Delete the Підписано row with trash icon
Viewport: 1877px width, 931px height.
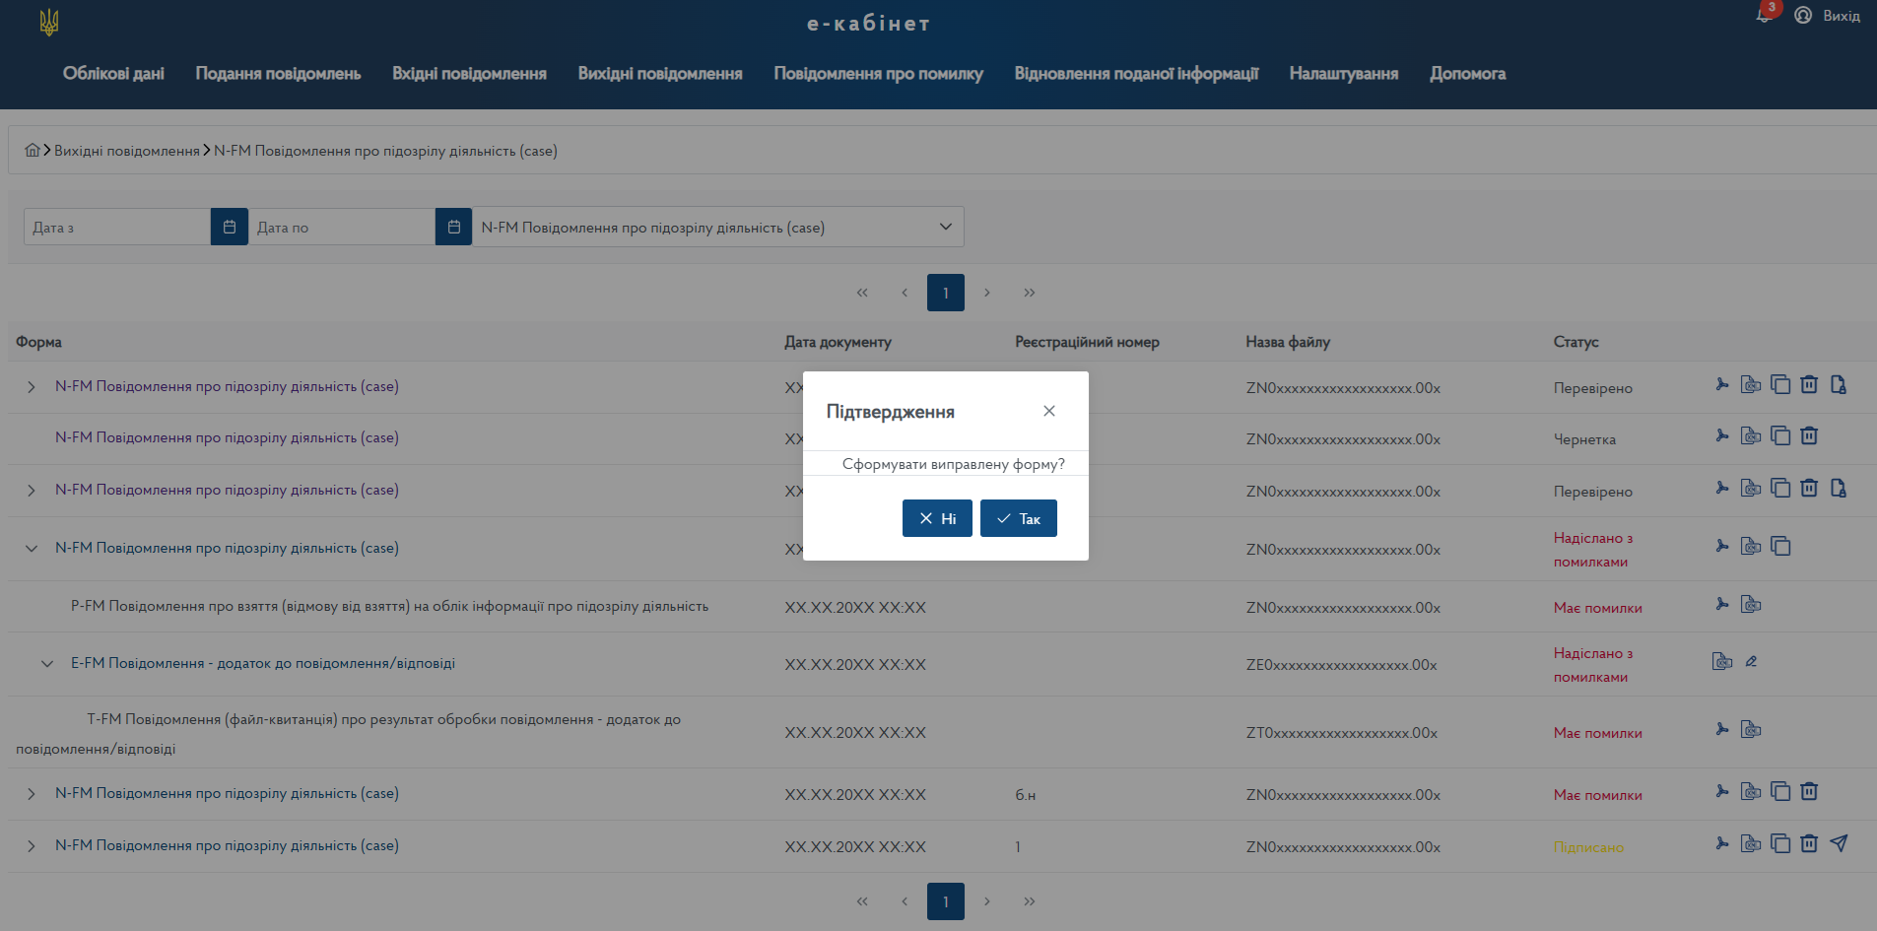(x=1809, y=843)
